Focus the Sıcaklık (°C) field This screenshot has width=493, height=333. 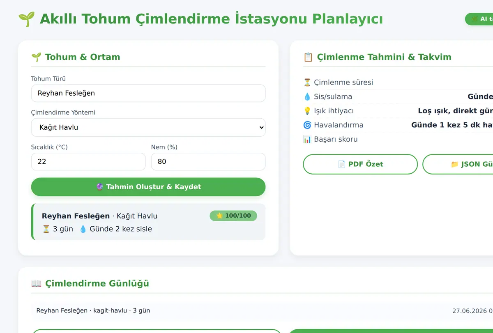click(88, 161)
